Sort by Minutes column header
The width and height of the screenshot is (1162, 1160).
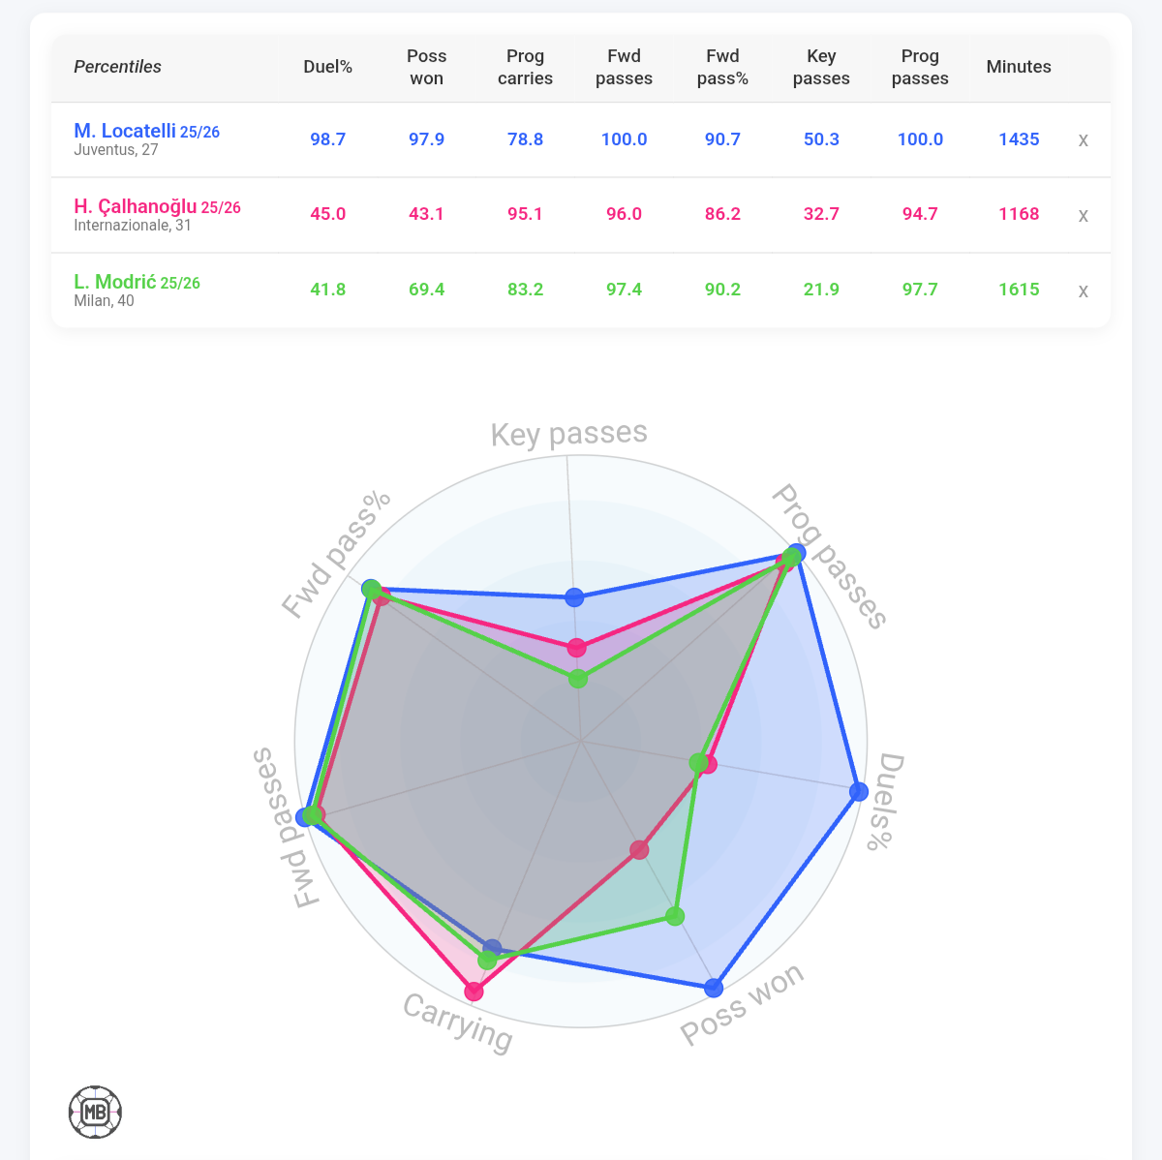click(x=1019, y=67)
